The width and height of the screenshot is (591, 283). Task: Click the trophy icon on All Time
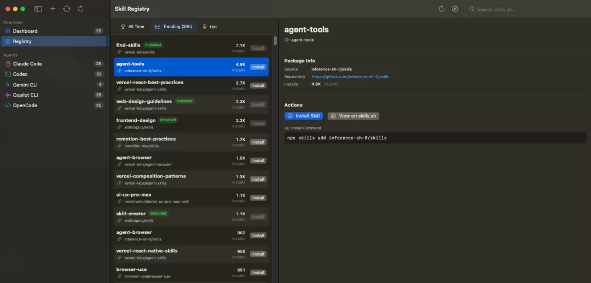point(123,27)
